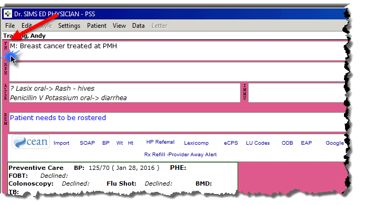Select the Lasix oral rash hives allergy entry

coord(52,89)
